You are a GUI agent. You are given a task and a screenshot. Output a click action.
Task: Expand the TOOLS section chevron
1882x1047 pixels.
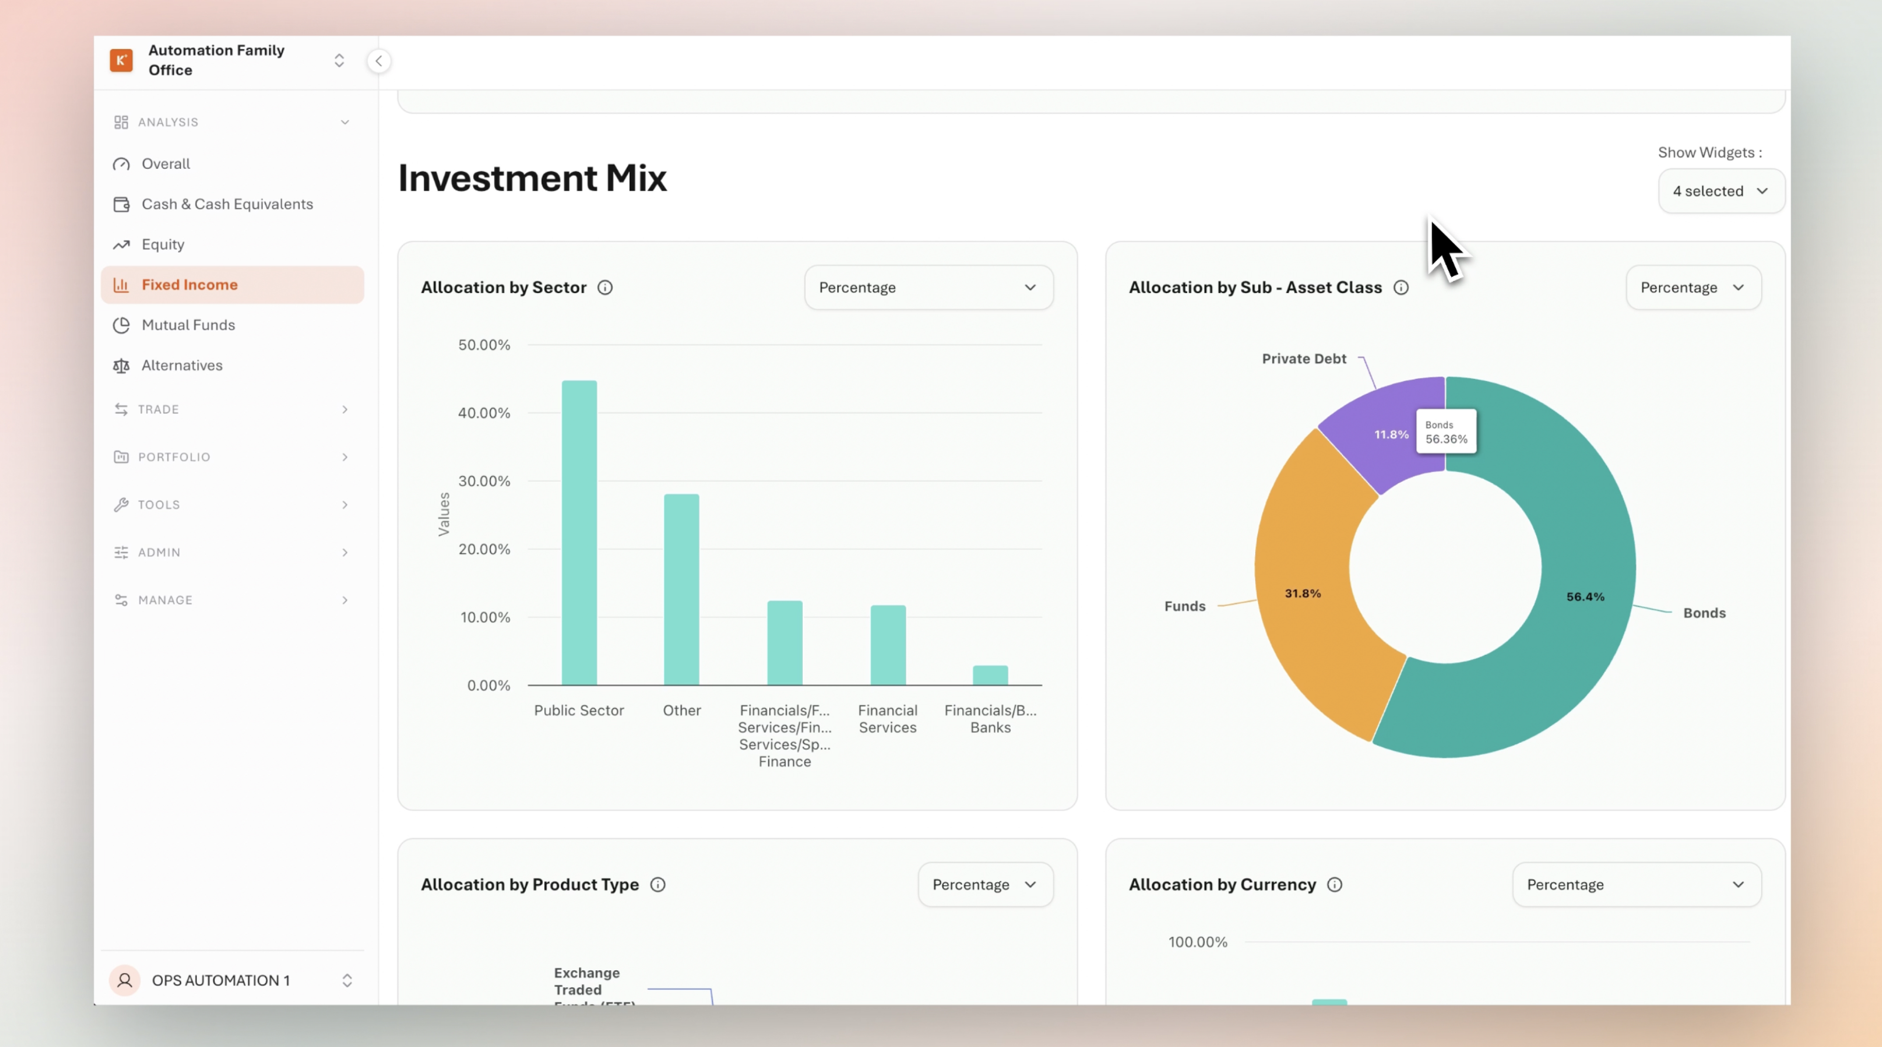[345, 505]
